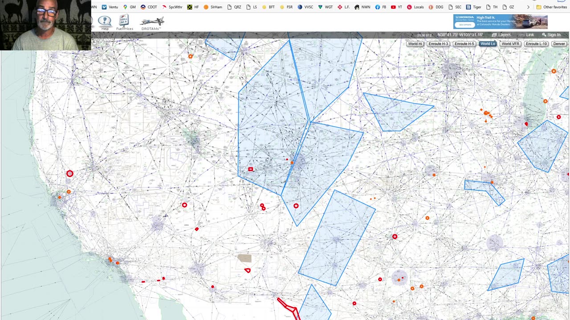The image size is (570, 320).
Task: Switch to the Enroute H-5 chart
Action: [464, 44]
